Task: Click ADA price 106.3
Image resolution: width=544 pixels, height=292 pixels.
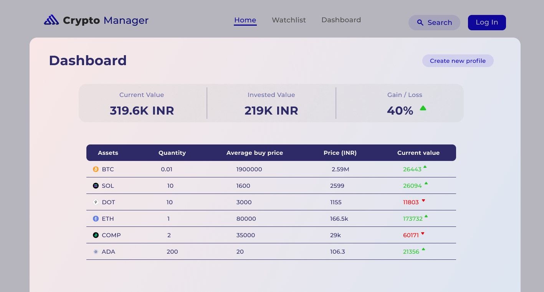Action: coord(337,252)
